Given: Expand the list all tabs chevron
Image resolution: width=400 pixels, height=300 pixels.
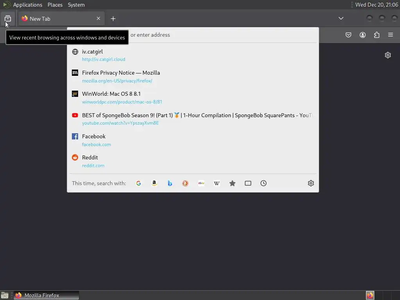Looking at the screenshot, I should (341, 18).
